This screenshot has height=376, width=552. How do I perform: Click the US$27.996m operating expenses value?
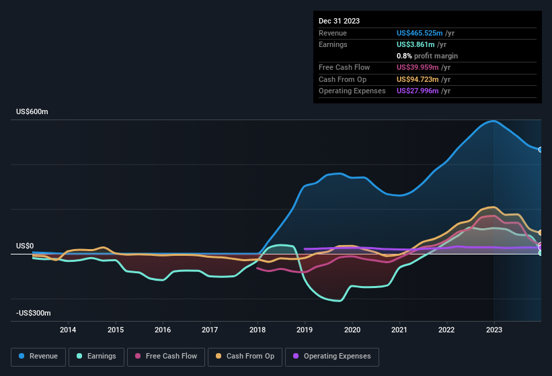[418, 91]
